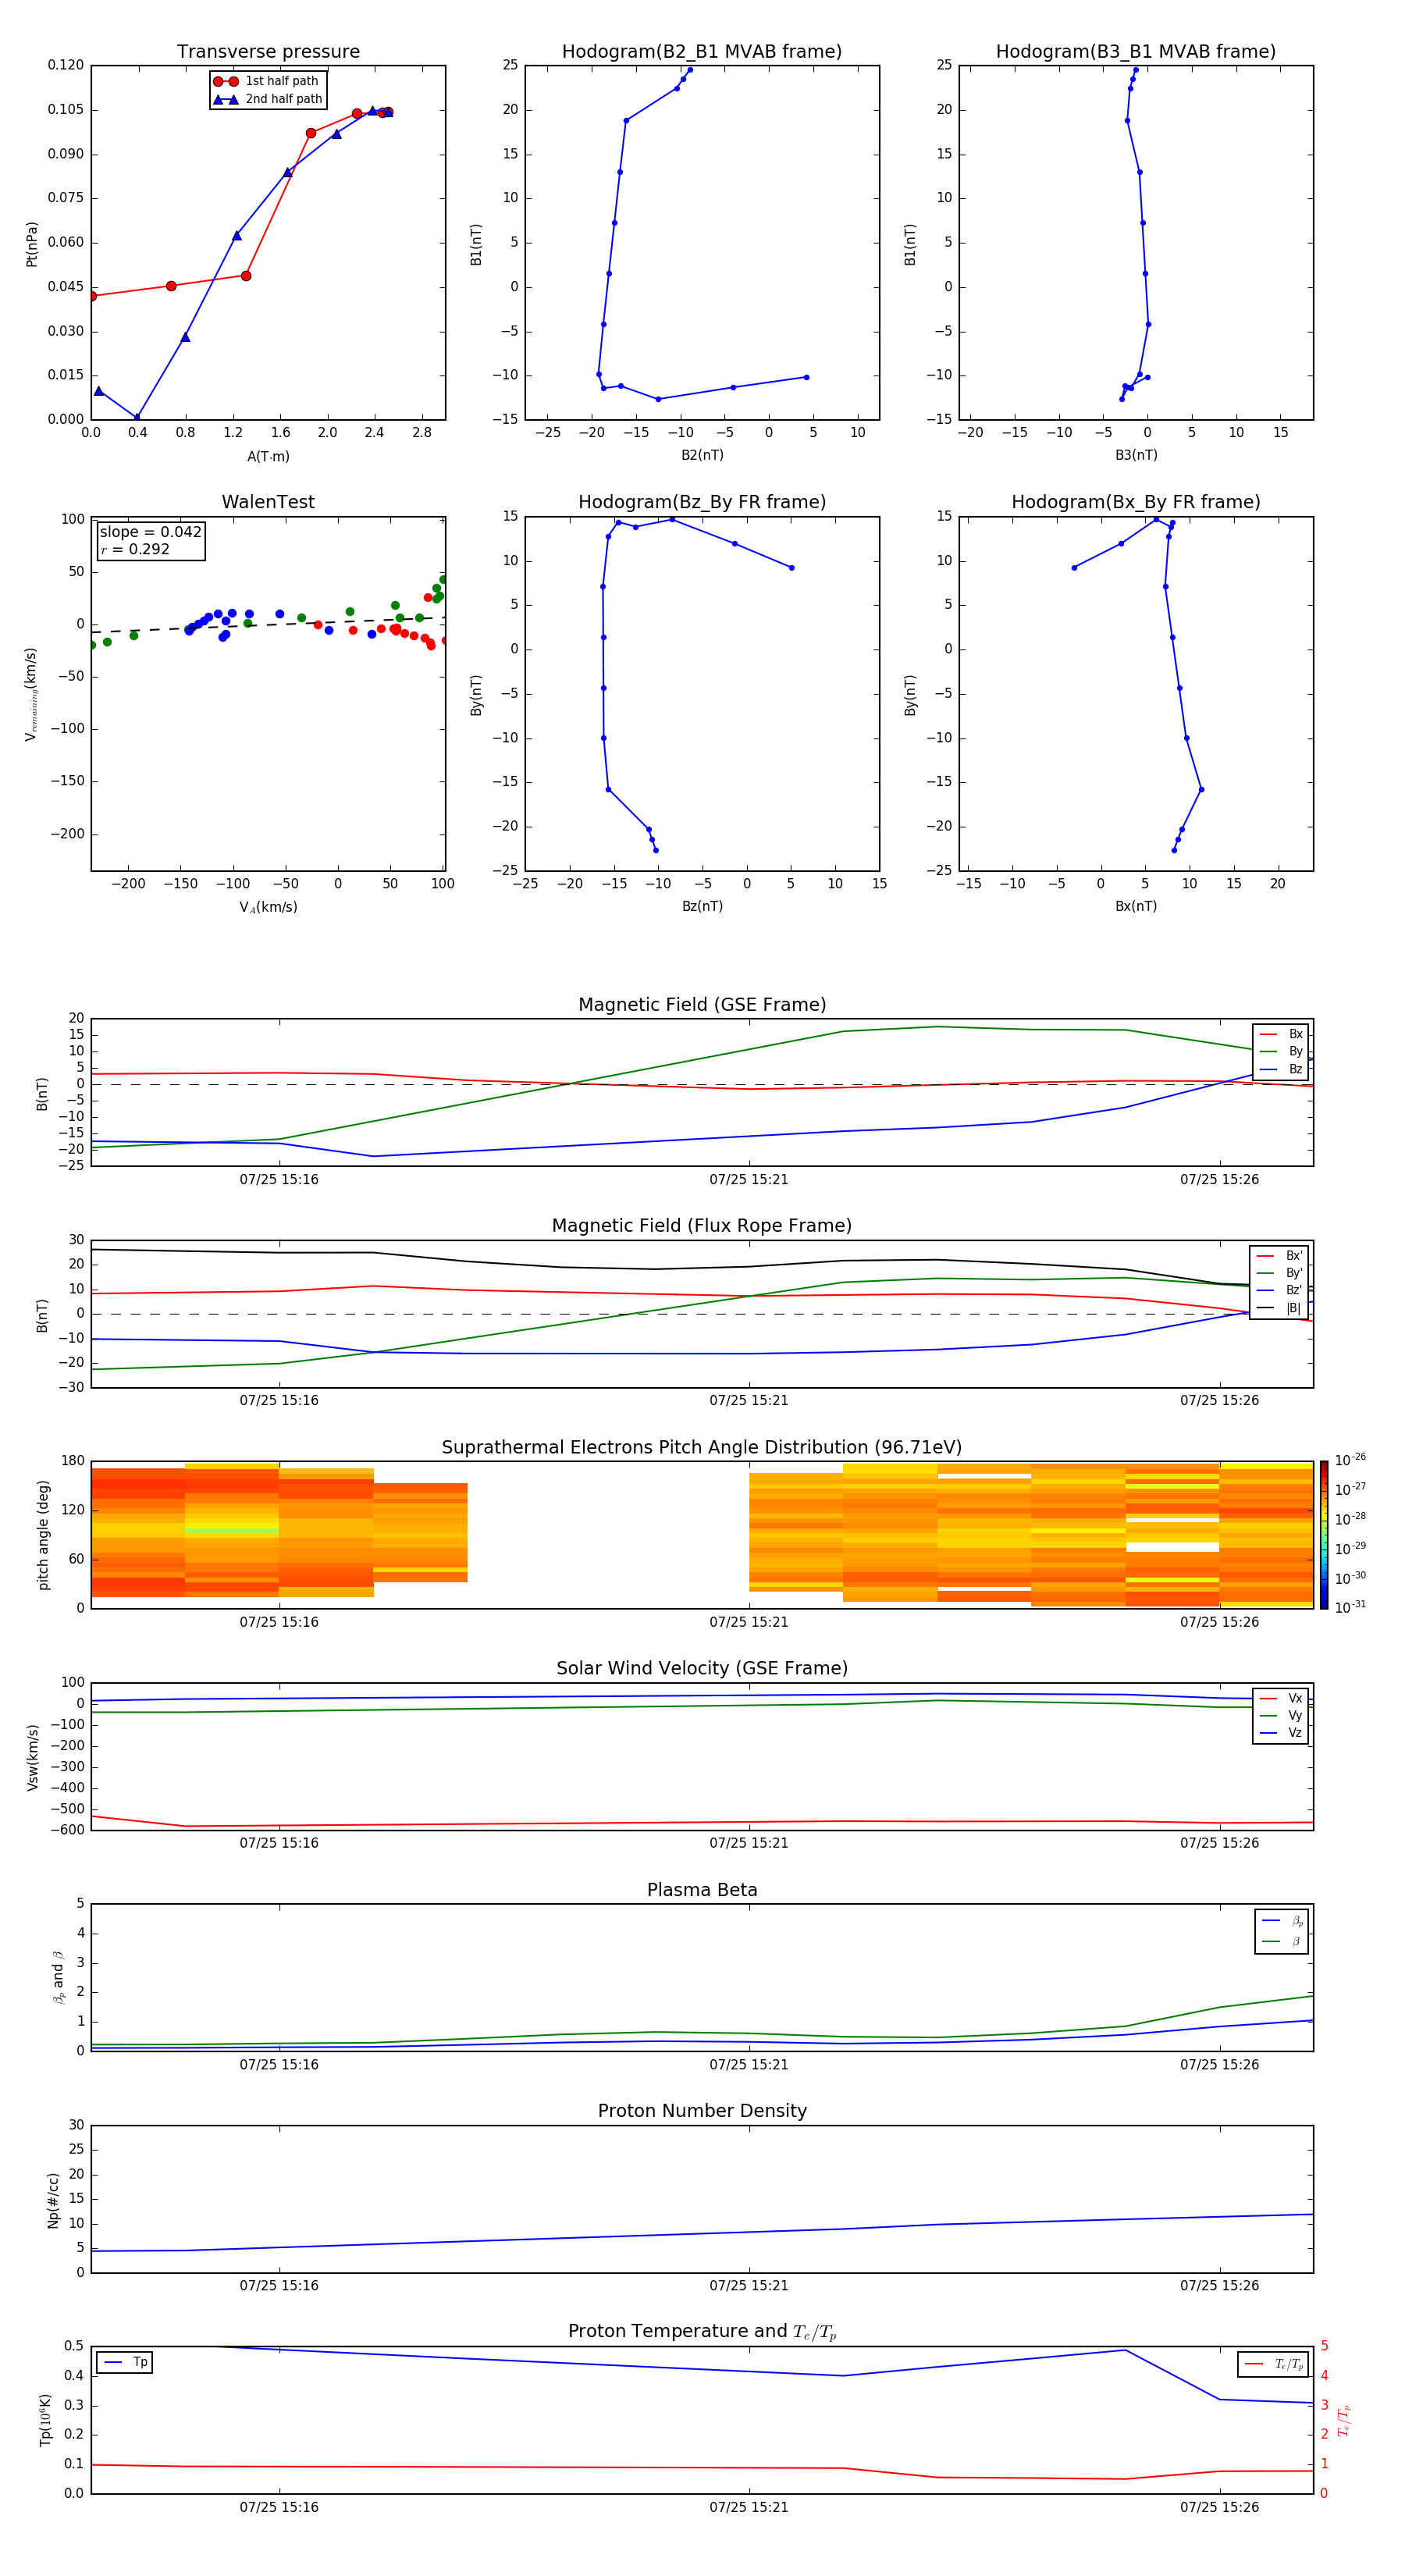1405x2576 pixels.
Task: Click the 'pitch angle (deg)' axis label
Action: click(x=43, y=1535)
